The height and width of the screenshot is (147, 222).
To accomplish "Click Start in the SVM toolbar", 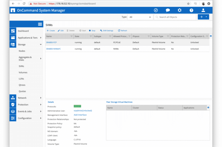I will coord(83,30).
